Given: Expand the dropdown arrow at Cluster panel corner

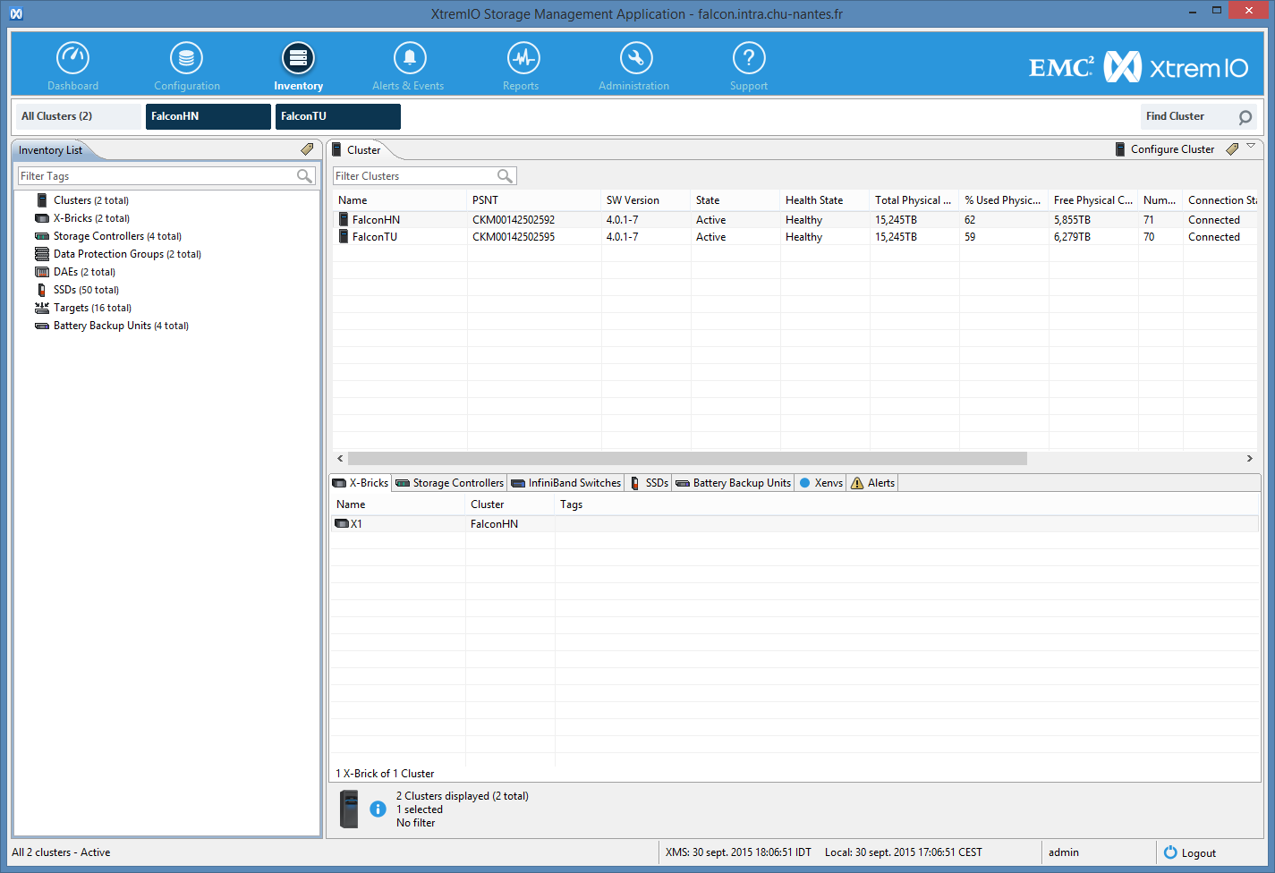Looking at the screenshot, I should click(x=1251, y=146).
